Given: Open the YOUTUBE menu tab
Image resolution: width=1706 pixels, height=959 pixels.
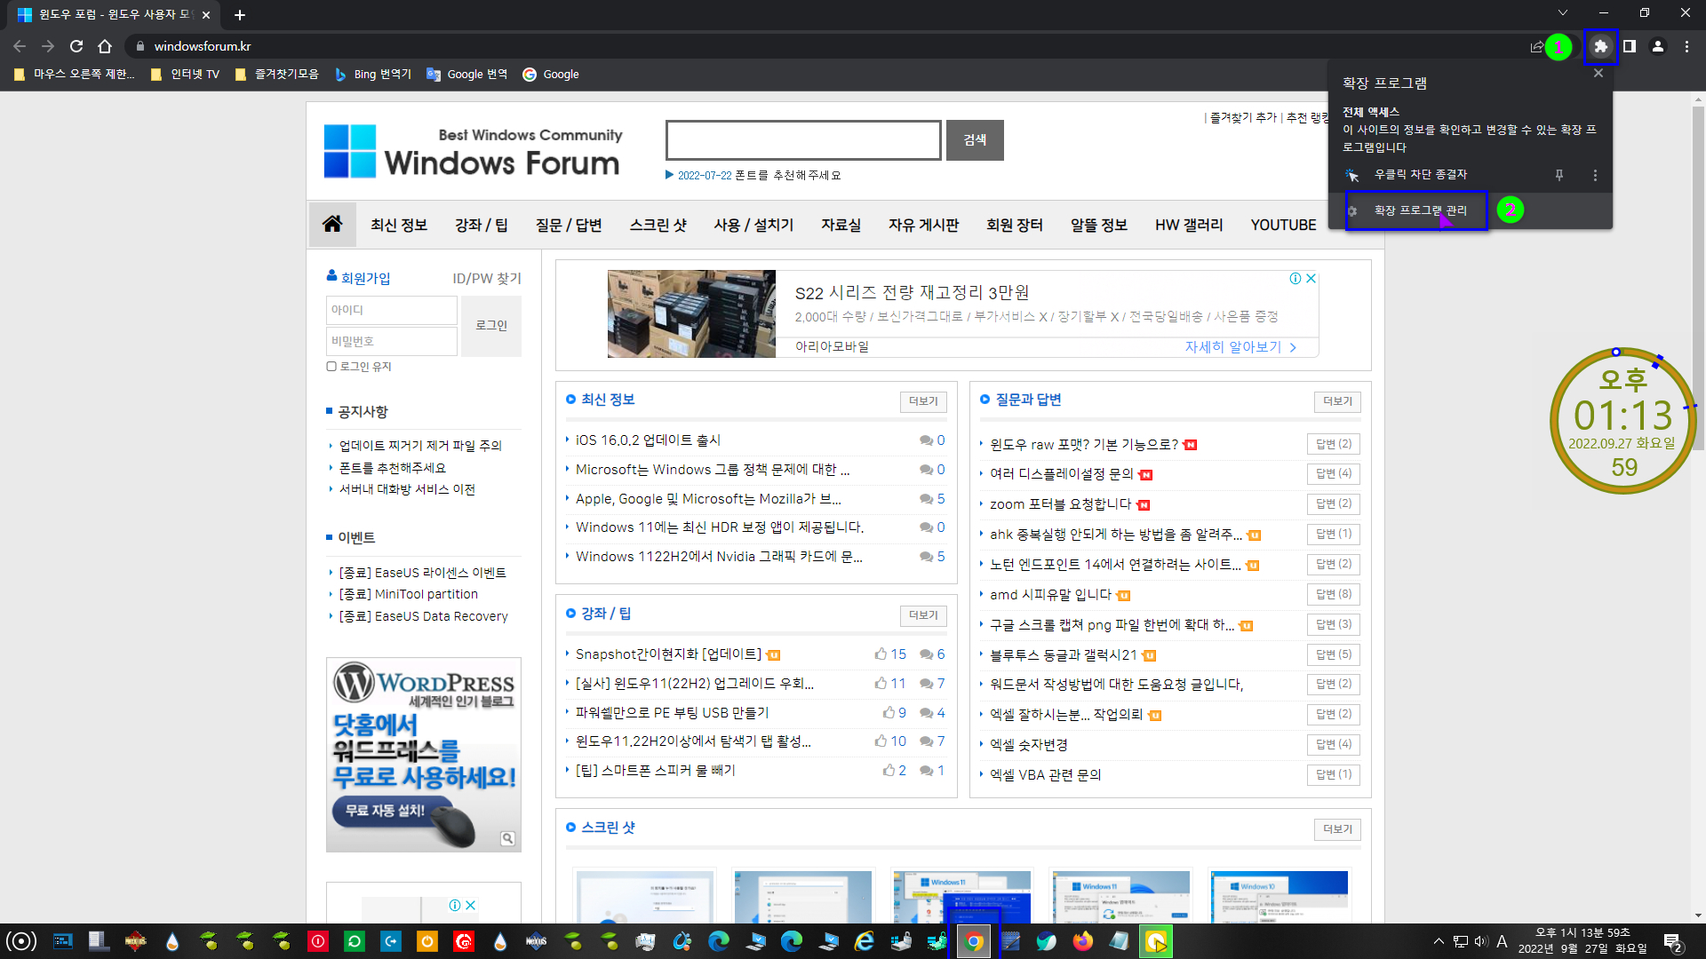Looking at the screenshot, I should click(1283, 225).
